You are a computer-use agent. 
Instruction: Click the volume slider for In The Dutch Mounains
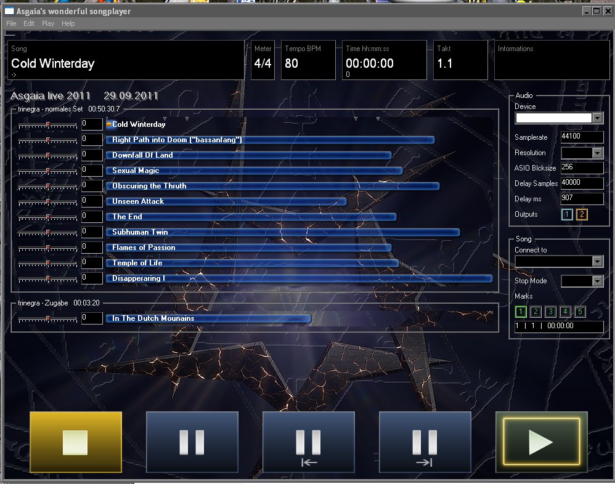point(48,319)
